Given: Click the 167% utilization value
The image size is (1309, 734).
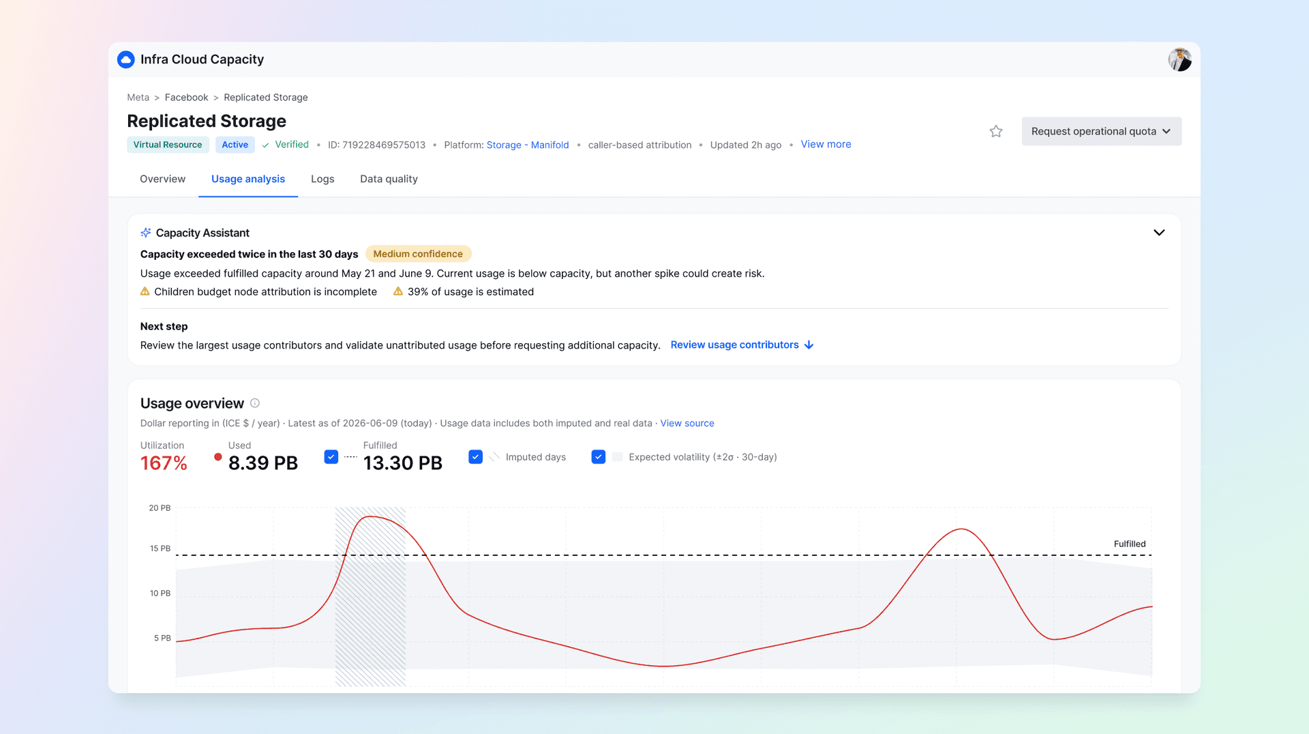Looking at the screenshot, I should (164, 463).
